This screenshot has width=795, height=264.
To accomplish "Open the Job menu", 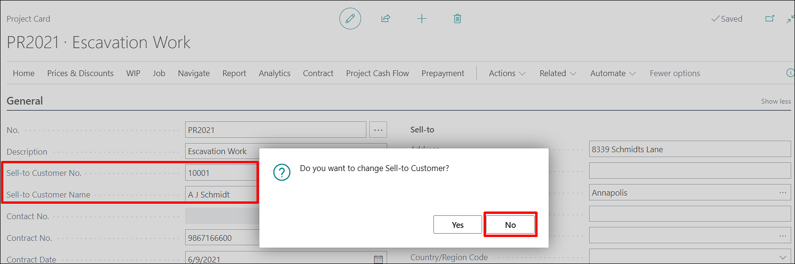I will (x=159, y=73).
